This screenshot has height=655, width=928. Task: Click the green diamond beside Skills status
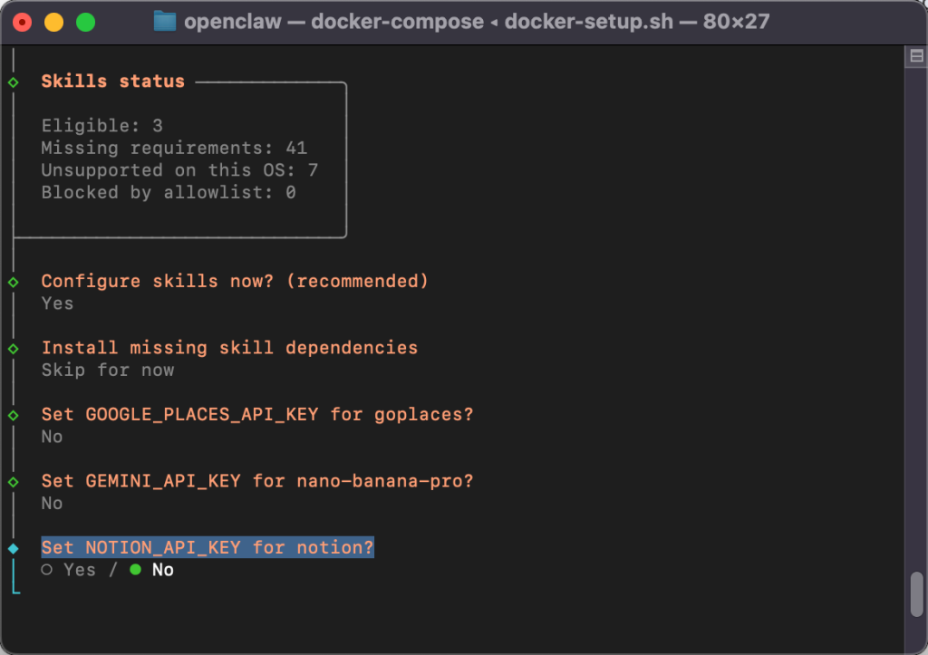point(14,81)
